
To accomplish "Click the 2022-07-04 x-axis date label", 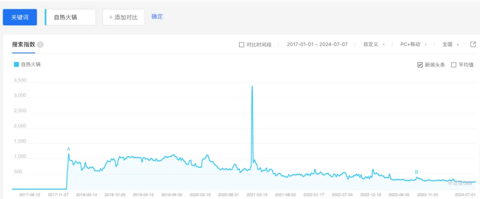I will (x=343, y=195).
